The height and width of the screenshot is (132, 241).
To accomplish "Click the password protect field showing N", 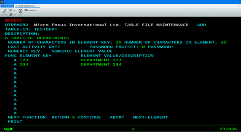I will point(143,47).
